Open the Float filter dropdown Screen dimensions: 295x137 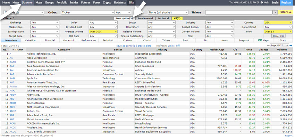point(220,36)
